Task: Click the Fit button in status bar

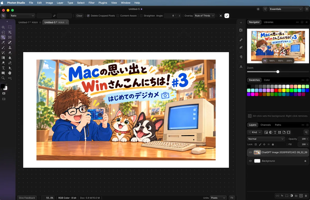Action: click(x=232, y=198)
